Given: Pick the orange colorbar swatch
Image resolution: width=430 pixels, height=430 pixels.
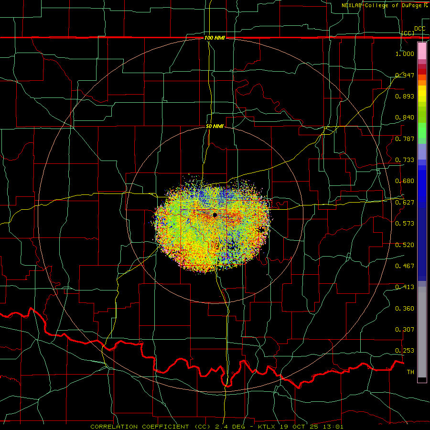Looking at the screenshot, I should point(422,83).
